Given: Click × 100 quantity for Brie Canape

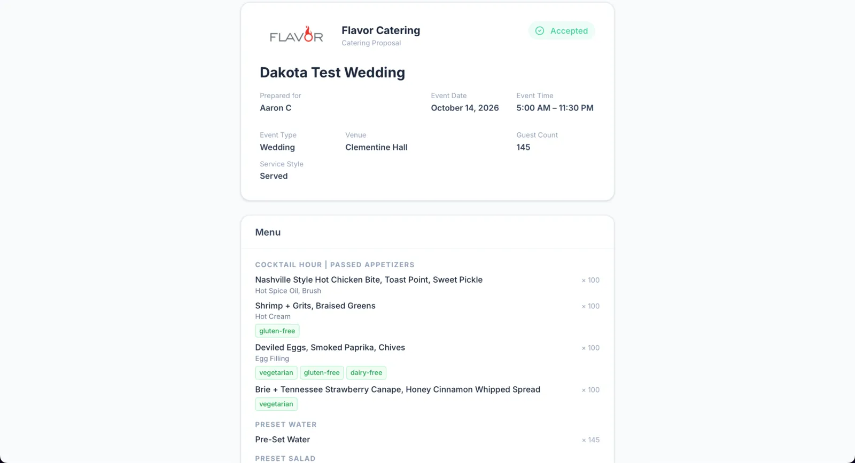Looking at the screenshot, I should click(x=590, y=390).
